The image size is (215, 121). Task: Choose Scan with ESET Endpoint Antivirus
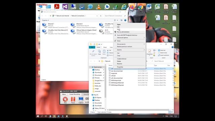click(x=130, y=35)
